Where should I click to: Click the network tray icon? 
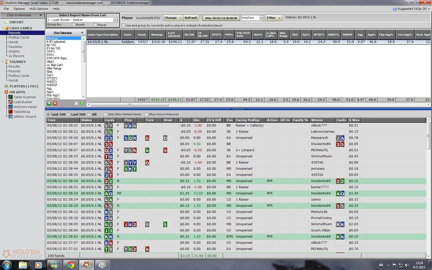(x=401, y=265)
